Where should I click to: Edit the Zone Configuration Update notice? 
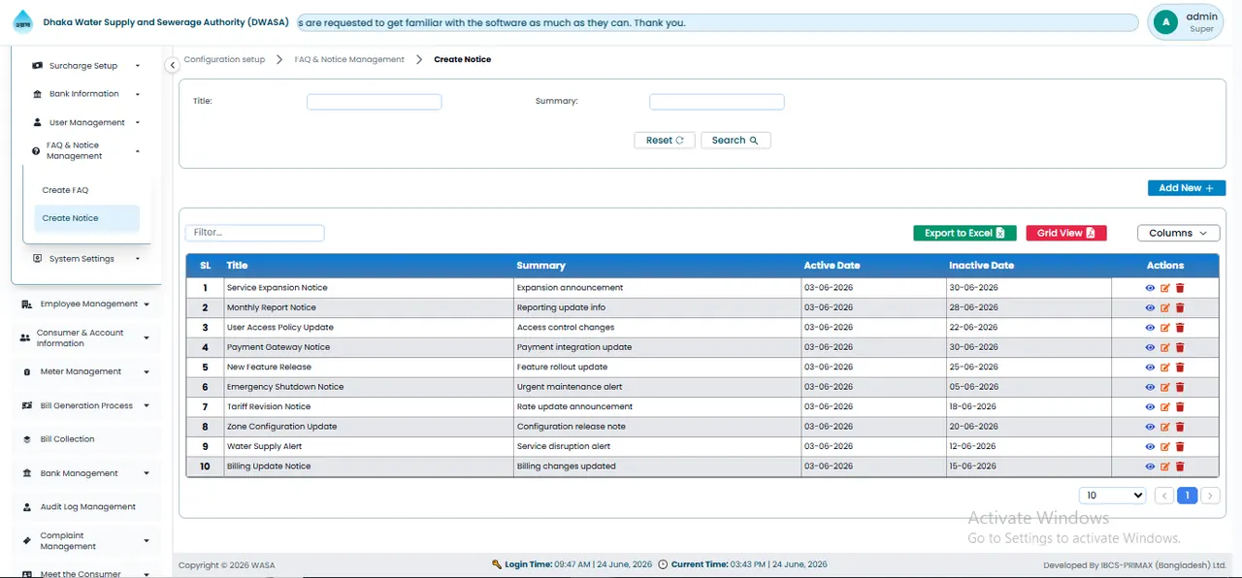click(1165, 427)
